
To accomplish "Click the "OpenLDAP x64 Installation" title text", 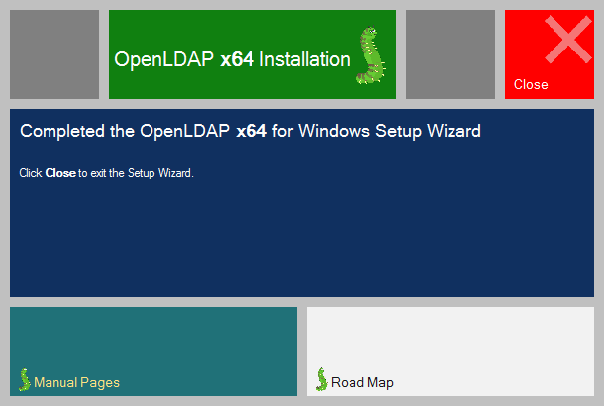I will pyautogui.click(x=232, y=59).
